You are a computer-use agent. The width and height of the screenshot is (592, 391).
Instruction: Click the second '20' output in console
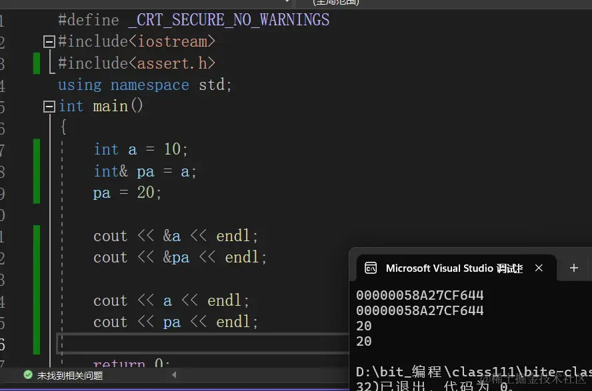pos(364,341)
